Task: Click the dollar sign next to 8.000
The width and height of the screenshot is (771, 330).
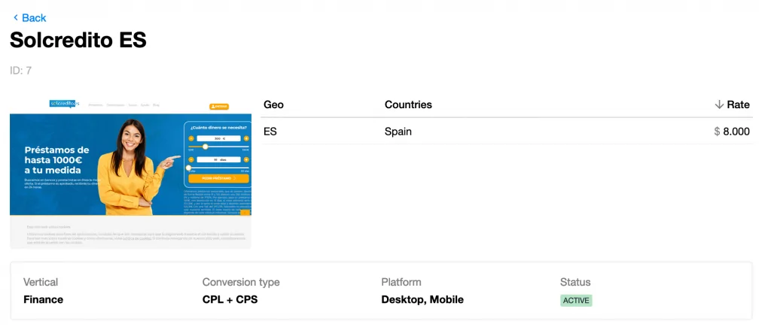Action: [717, 132]
